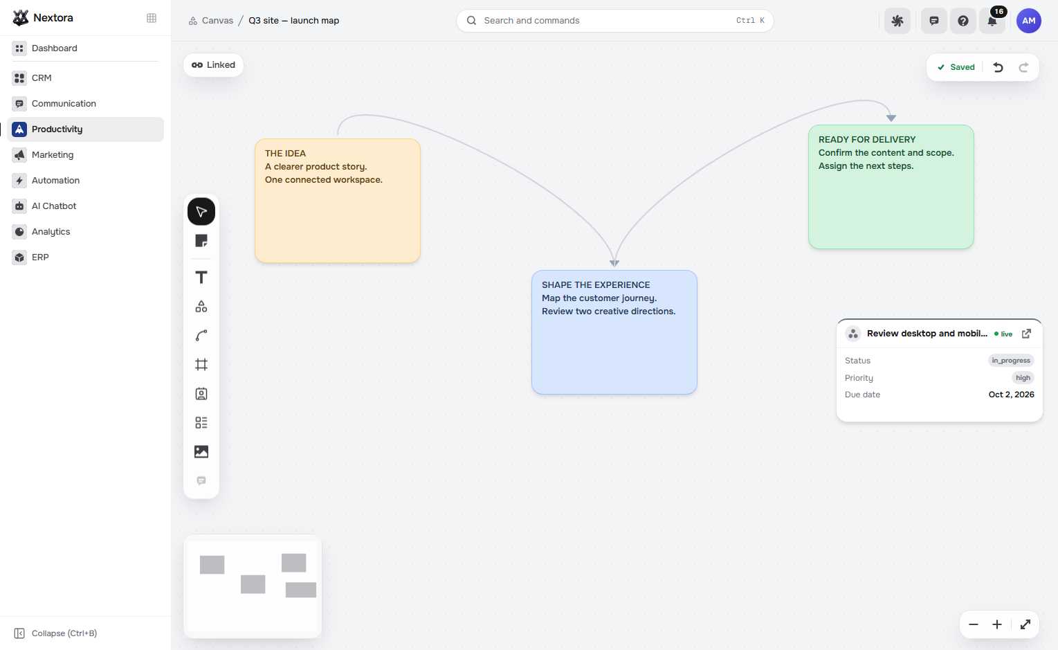
Task: Undo the last canvas change
Action: tap(998, 67)
